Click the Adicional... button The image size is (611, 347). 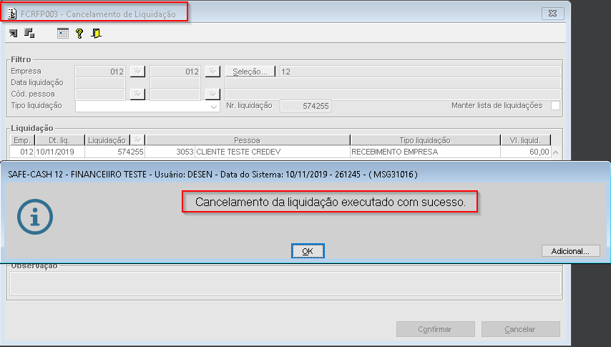(x=570, y=251)
